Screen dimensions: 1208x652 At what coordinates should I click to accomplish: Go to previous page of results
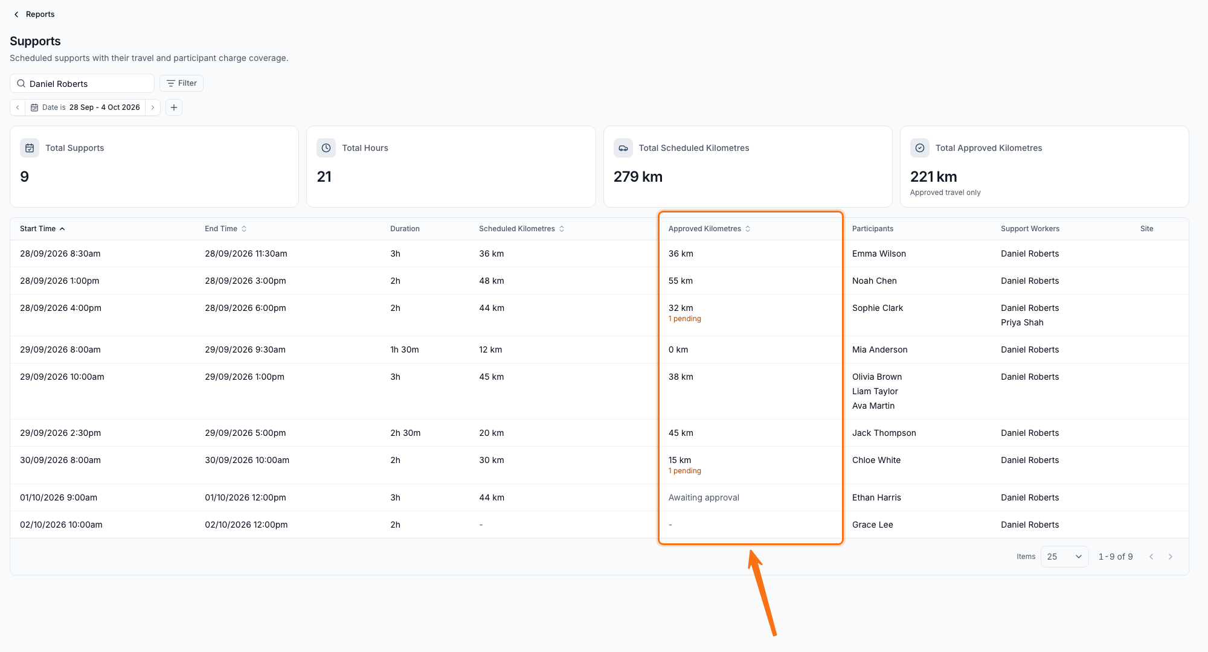[1151, 557]
